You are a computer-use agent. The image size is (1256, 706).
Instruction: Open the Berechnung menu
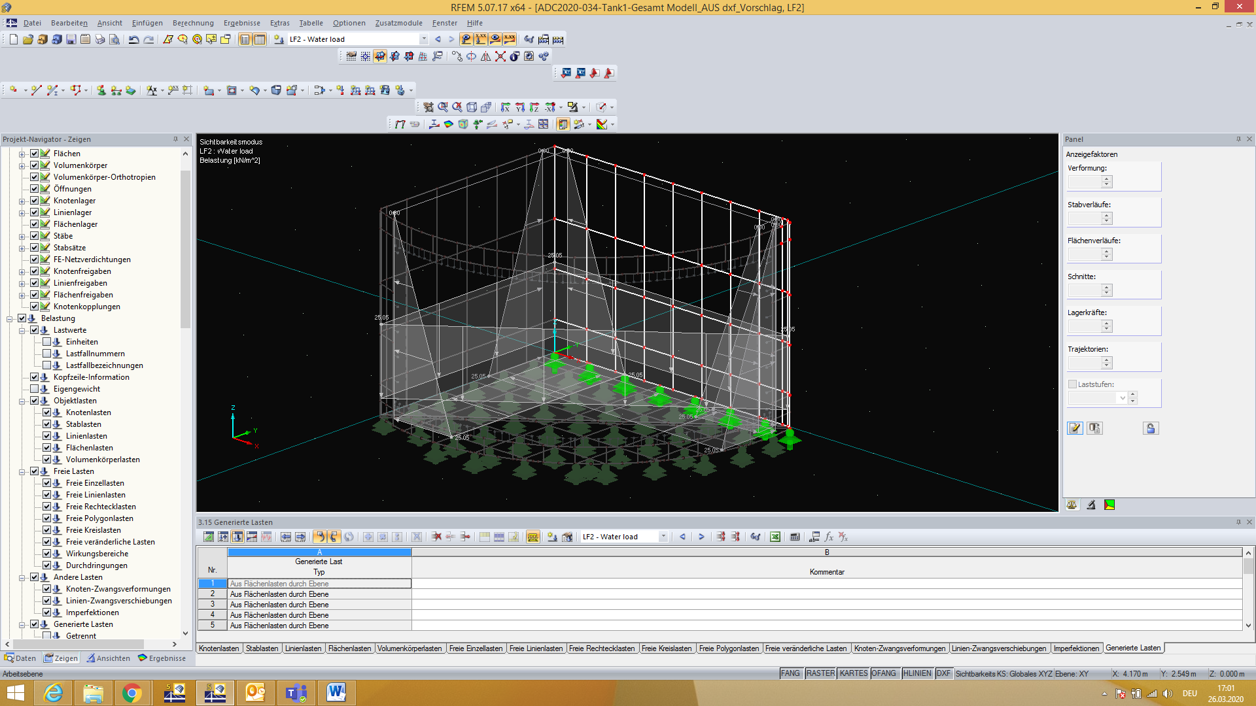[193, 23]
